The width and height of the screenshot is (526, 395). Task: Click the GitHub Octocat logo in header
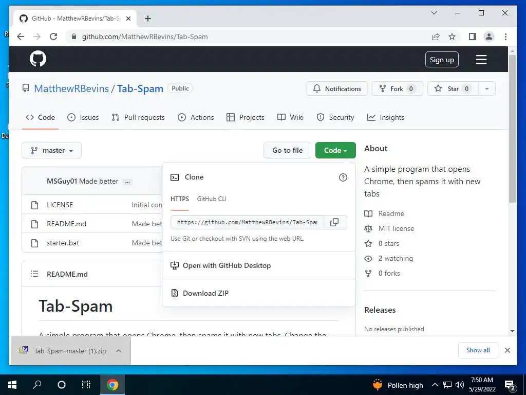38,59
